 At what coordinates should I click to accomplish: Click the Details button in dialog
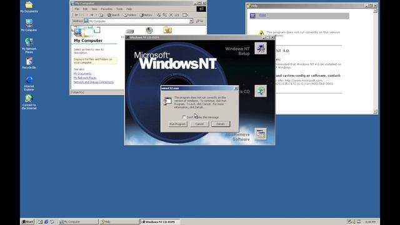[x=221, y=124]
